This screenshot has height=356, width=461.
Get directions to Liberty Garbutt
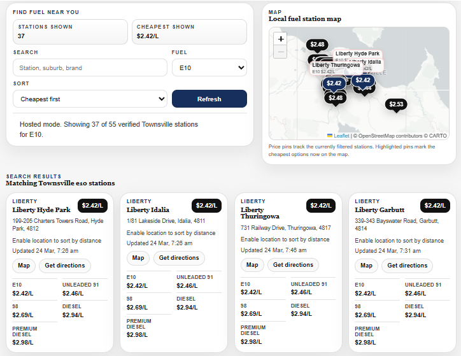tap(408, 265)
